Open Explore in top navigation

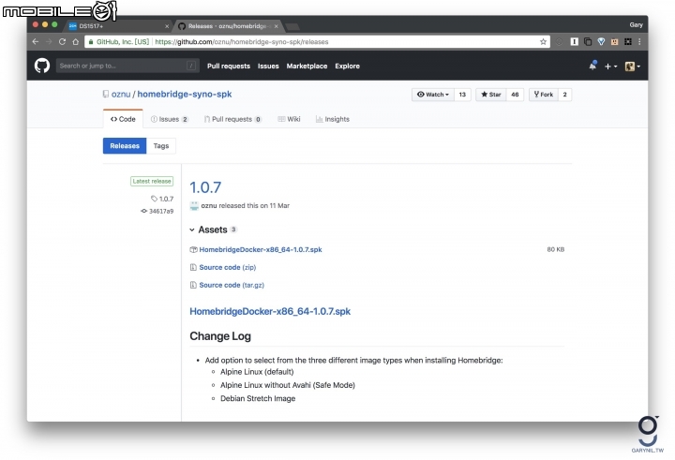[348, 66]
